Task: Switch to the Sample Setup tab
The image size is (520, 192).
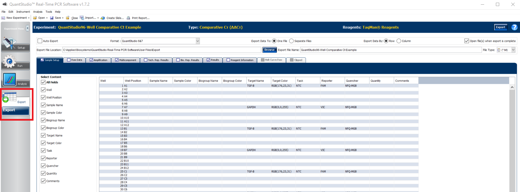Action: click(50, 60)
